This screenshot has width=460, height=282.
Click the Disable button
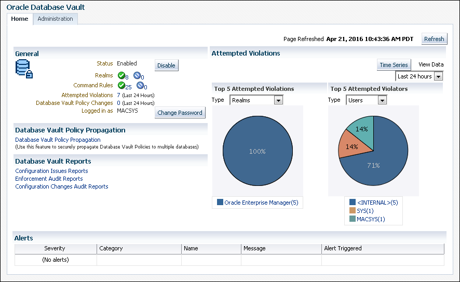coord(166,65)
